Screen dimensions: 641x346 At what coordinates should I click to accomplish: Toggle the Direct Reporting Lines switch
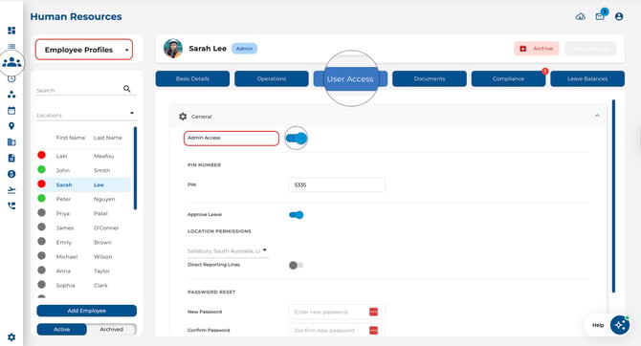pos(297,265)
